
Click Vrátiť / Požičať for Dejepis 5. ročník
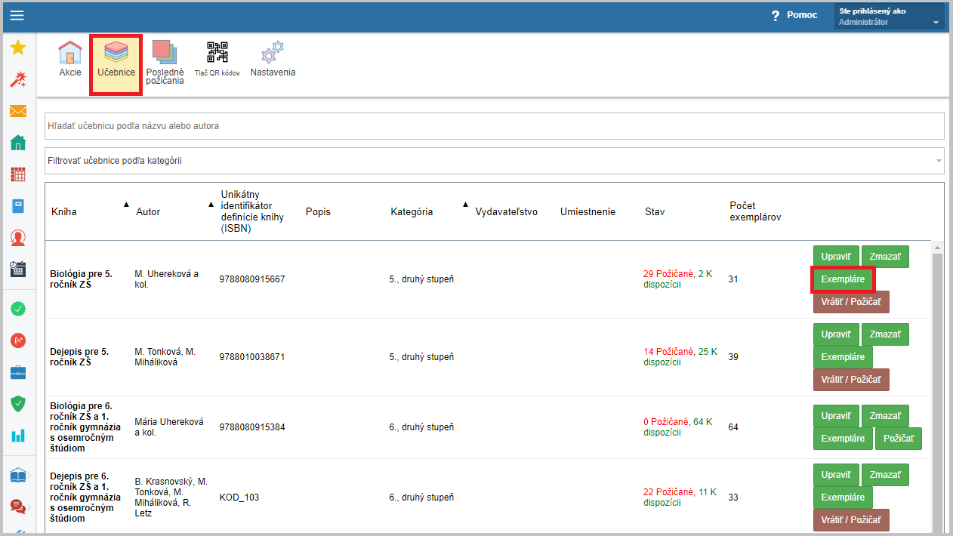851,380
